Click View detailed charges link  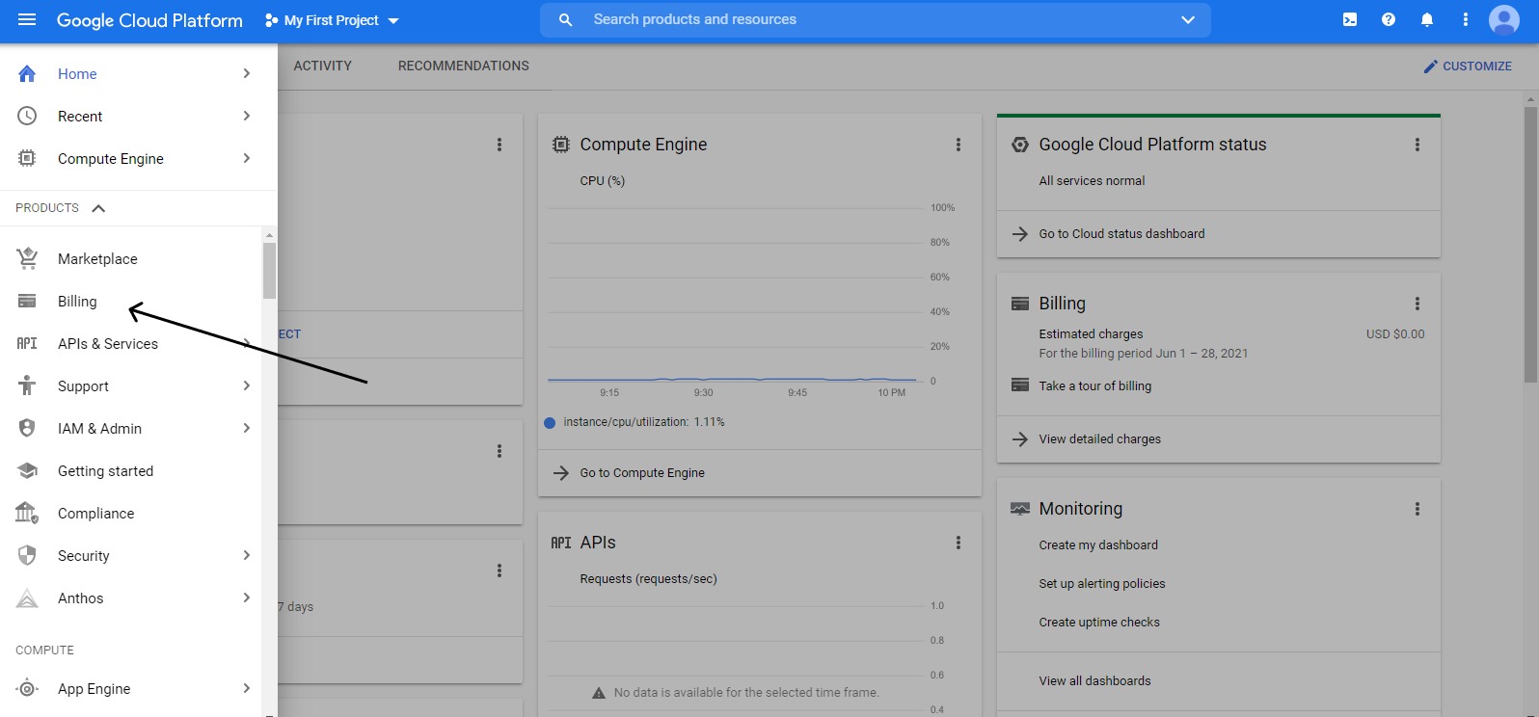click(x=1099, y=439)
